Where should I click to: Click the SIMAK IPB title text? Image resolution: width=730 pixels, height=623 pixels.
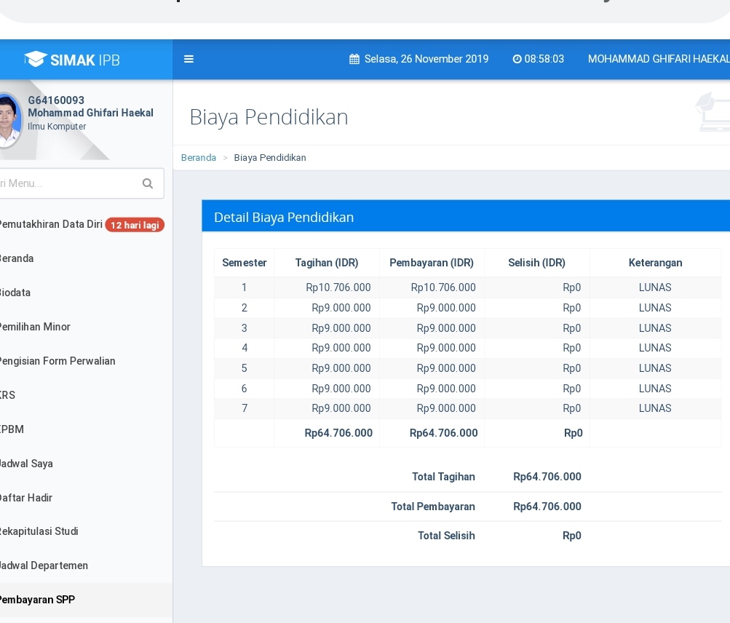pos(84,60)
